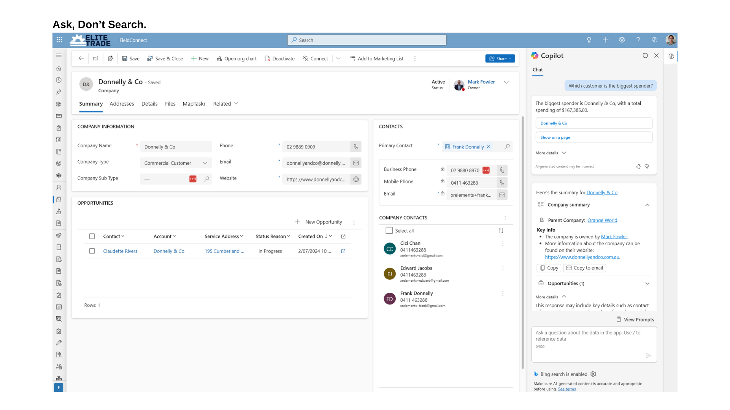Click Show on a page suggestion
Screen dimensions: 730x410
tap(594, 137)
